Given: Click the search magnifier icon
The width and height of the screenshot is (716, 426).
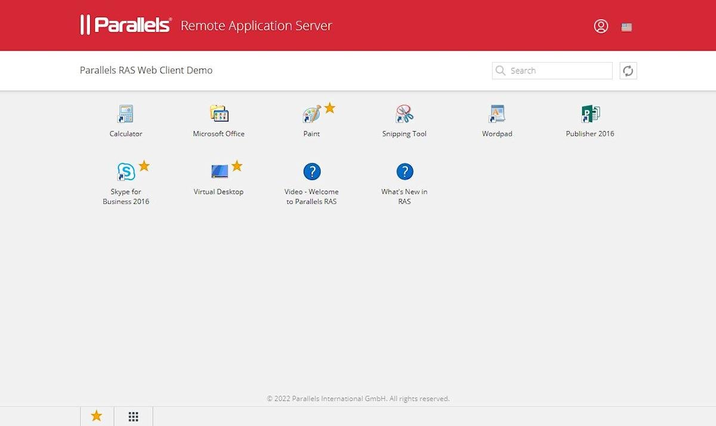Looking at the screenshot, I should pos(501,71).
